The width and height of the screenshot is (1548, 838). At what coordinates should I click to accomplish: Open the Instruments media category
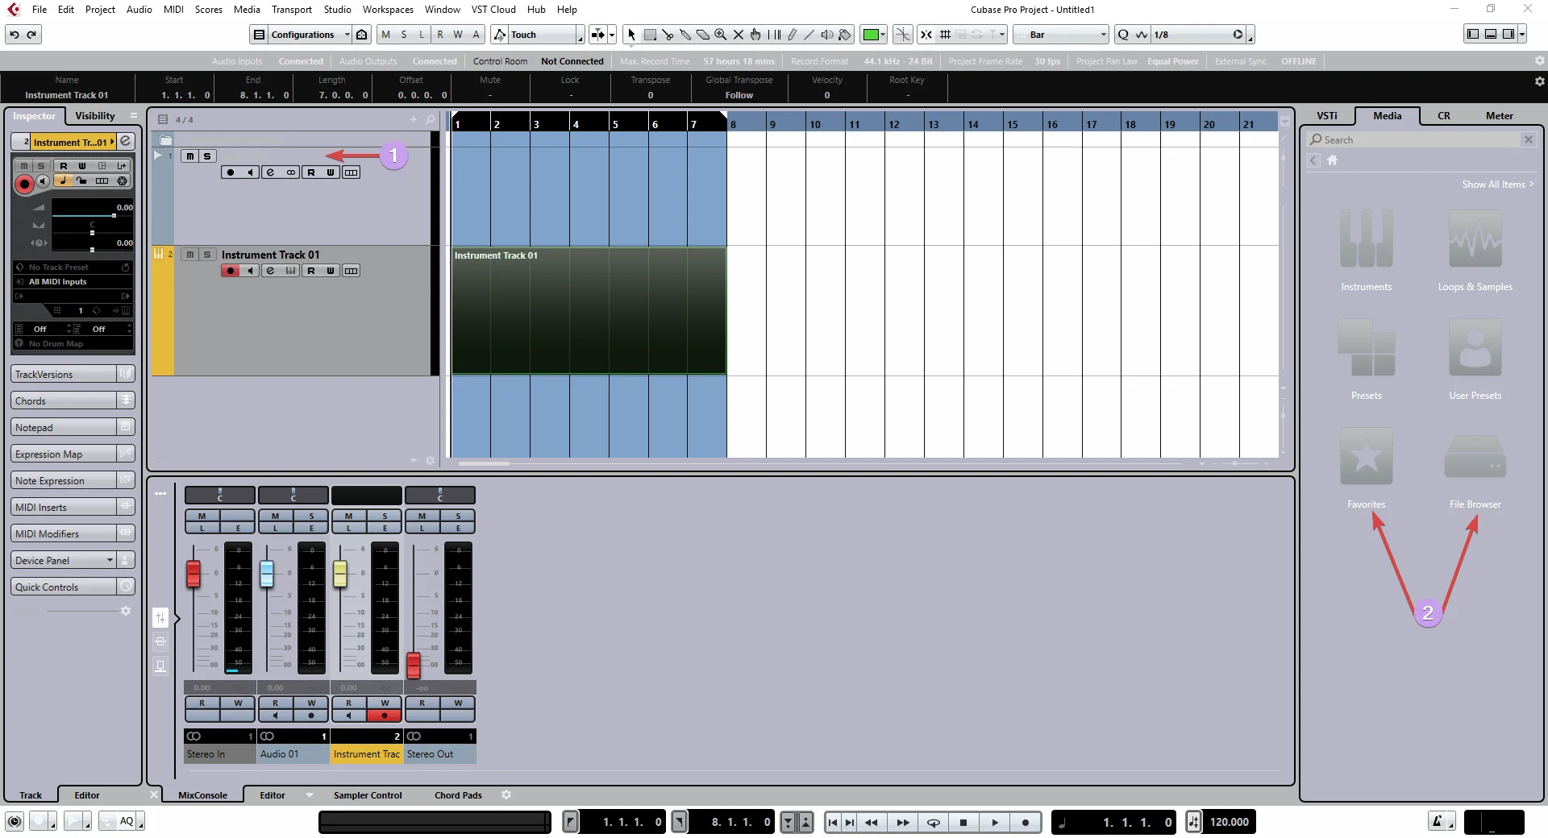tap(1366, 251)
